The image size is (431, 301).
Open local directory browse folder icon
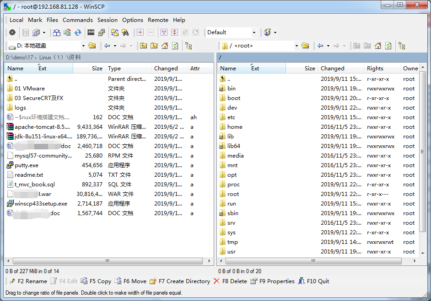[92, 46]
